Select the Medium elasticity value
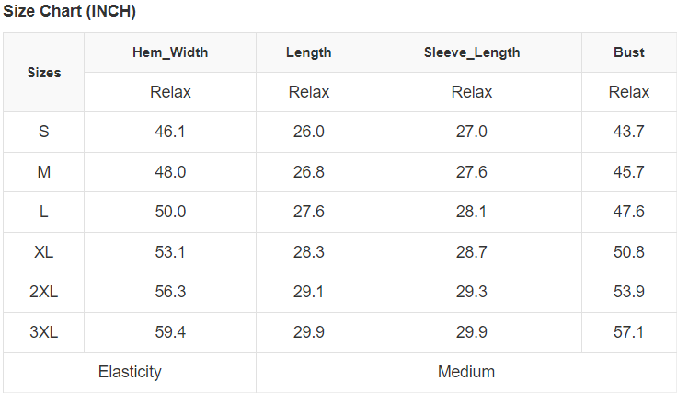The height and width of the screenshot is (393, 677). (466, 372)
